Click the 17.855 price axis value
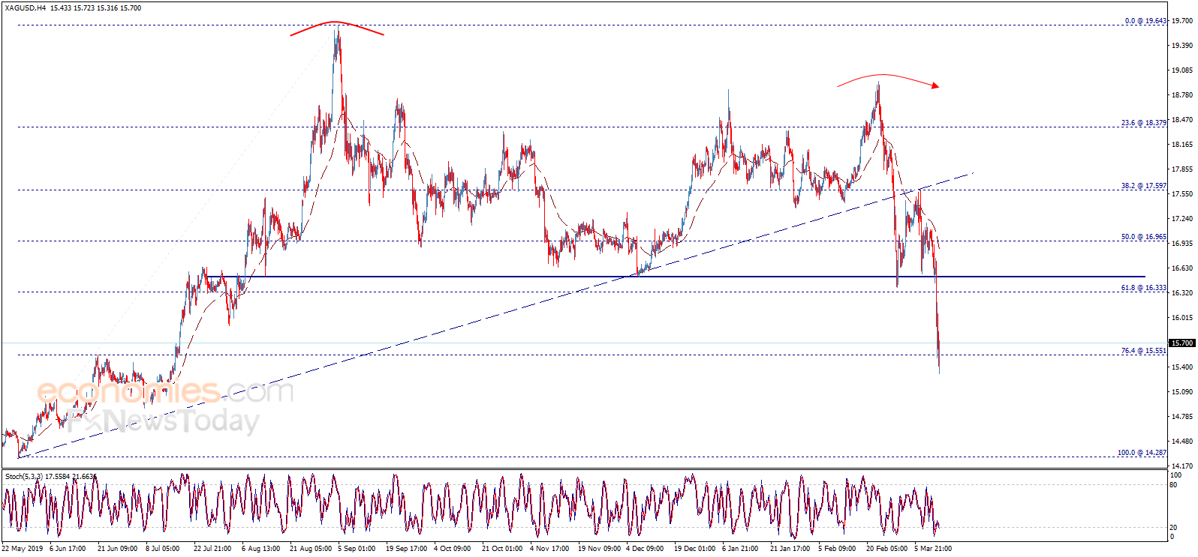 (1182, 169)
